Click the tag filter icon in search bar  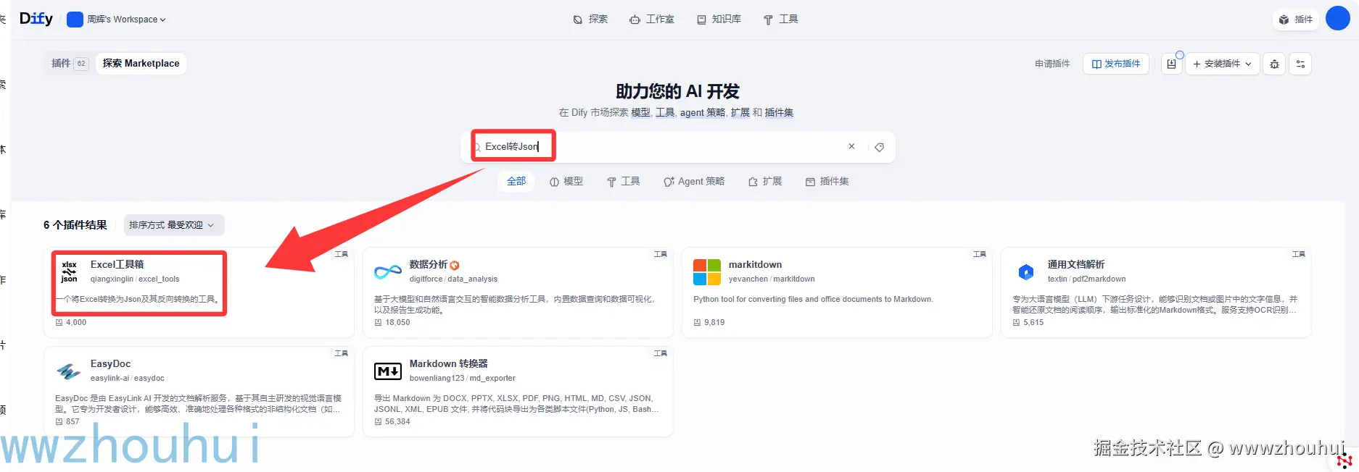pyautogui.click(x=879, y=147)
